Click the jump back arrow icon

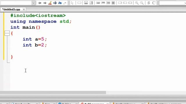pos(40,3)
